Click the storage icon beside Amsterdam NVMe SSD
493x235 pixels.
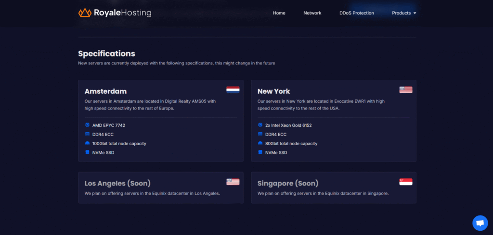click(x=87, y=152)
